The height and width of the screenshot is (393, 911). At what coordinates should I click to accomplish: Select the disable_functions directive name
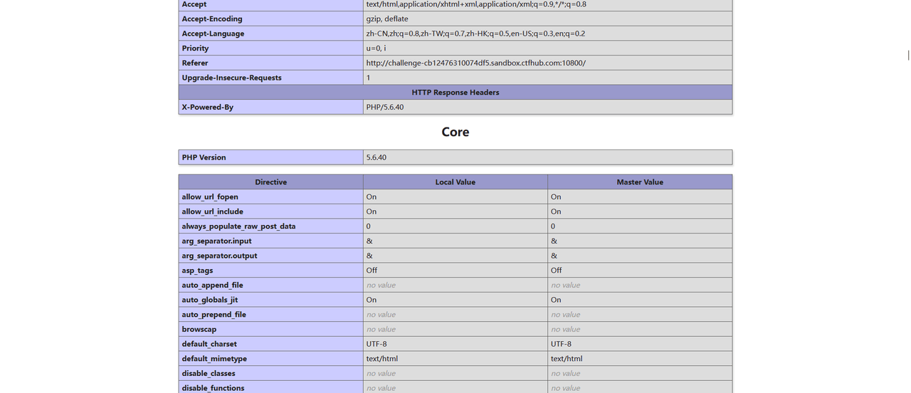(x=213, y=388)
